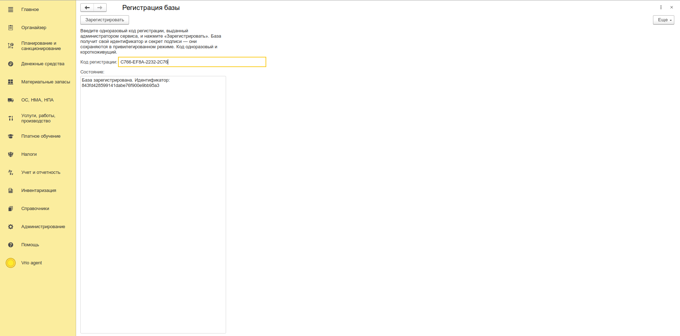Screen dimensions: 680x336
Task: Click the Код регистрации: field label
Action: tap(98, 62)
